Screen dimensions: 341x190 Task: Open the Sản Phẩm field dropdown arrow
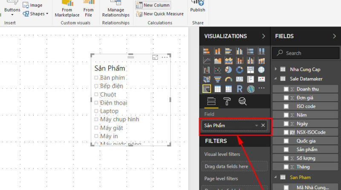click(256, 126)
